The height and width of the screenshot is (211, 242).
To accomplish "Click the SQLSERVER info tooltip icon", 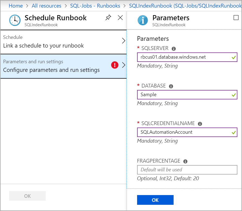I will 174,49.
